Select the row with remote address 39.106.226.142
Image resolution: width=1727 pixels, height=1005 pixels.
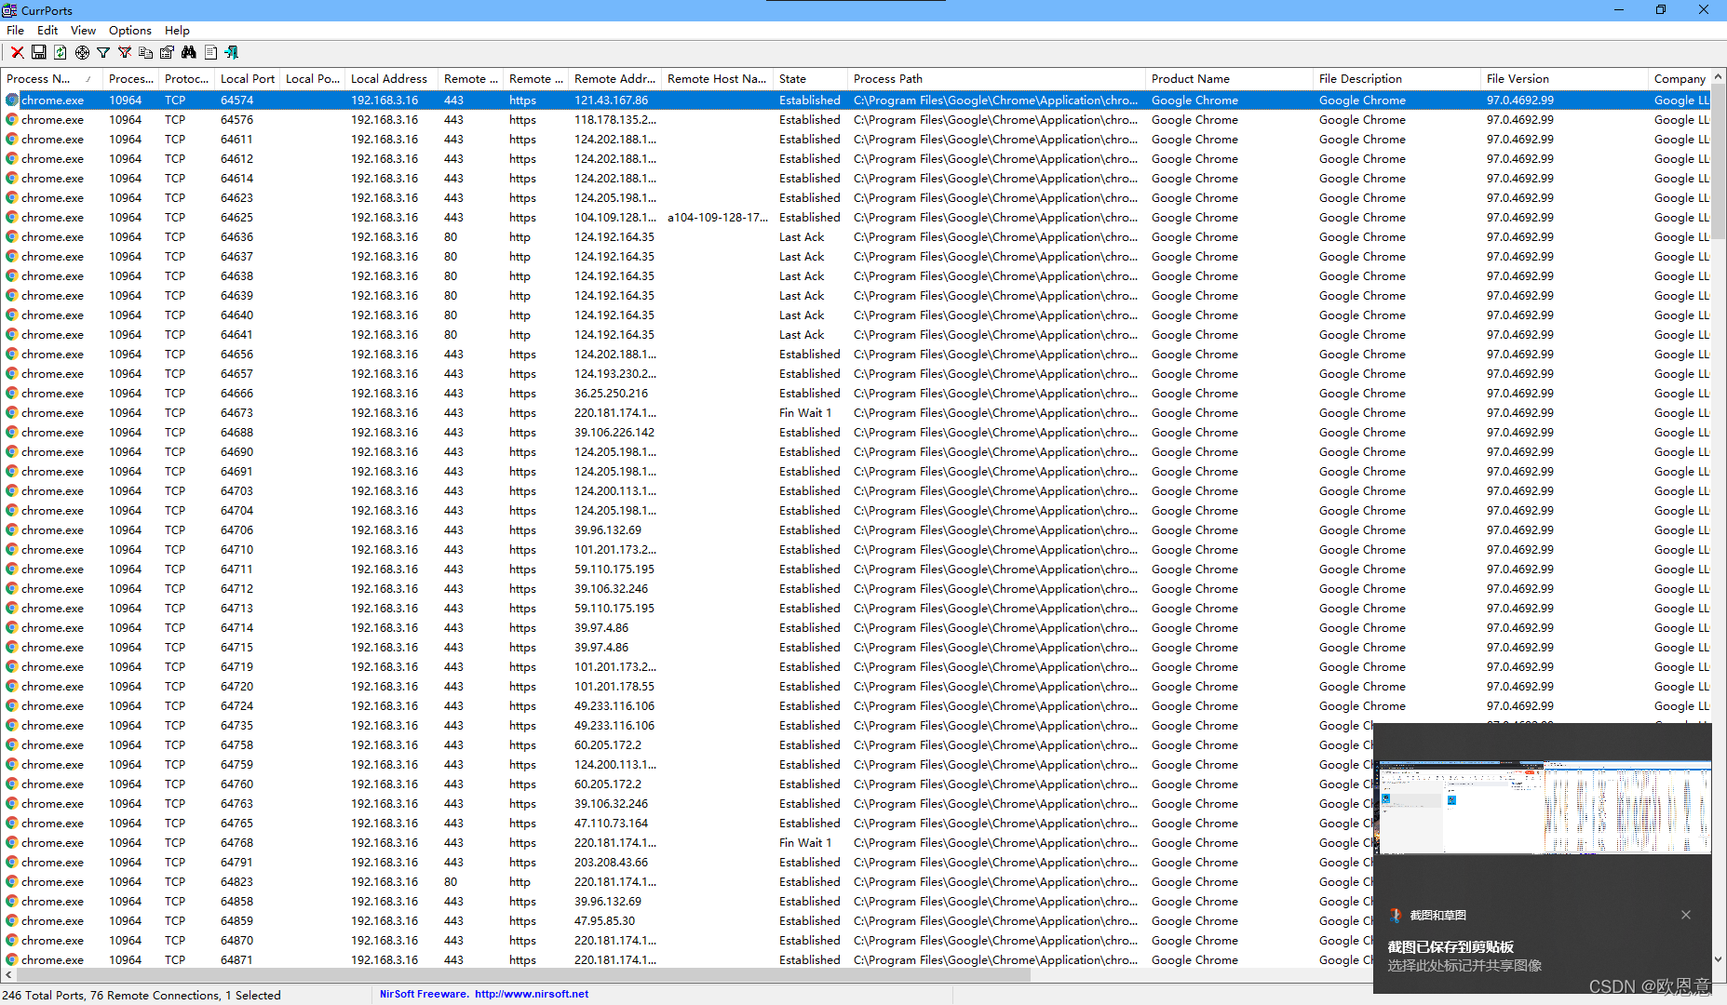[x=856, y=433]
